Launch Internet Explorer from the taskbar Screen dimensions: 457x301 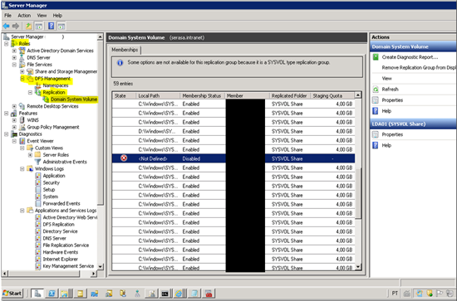tap(179, 294)
